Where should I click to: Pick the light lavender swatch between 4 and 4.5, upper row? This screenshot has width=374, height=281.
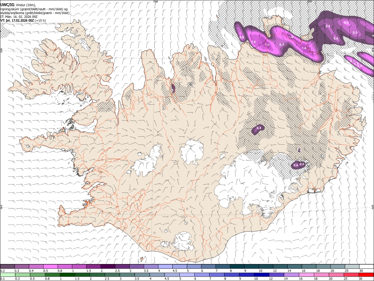pyautogui.click(x=165, y=266)
